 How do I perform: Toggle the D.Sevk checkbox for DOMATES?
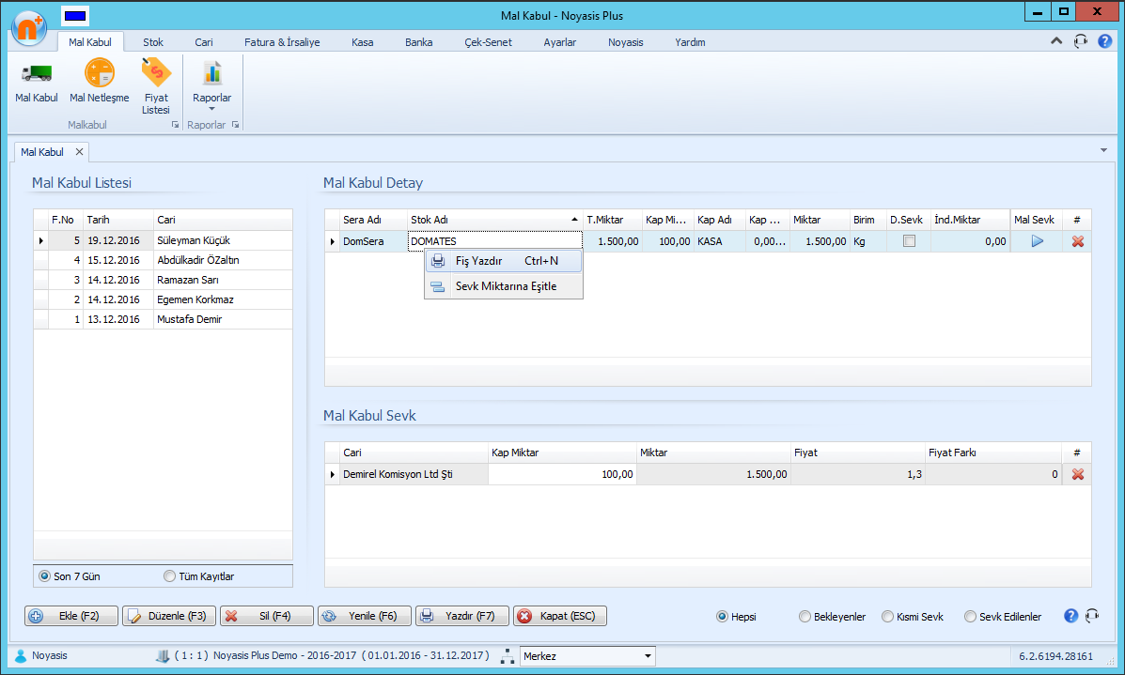click(909, 241)
